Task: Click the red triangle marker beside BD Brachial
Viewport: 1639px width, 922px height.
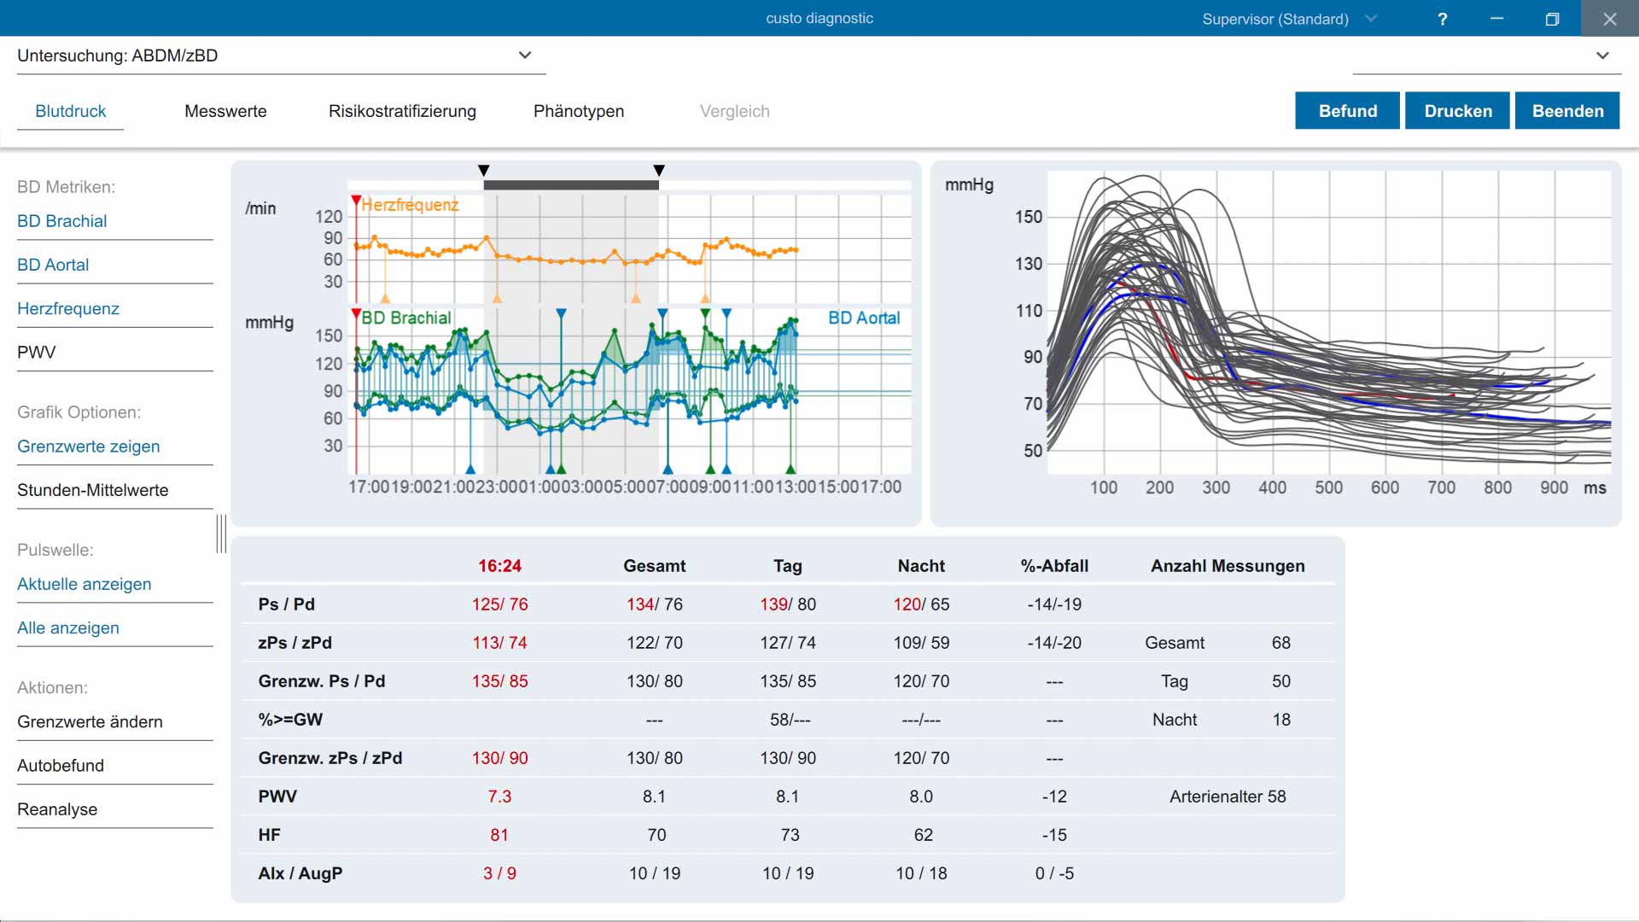Action: pos(356,315)
